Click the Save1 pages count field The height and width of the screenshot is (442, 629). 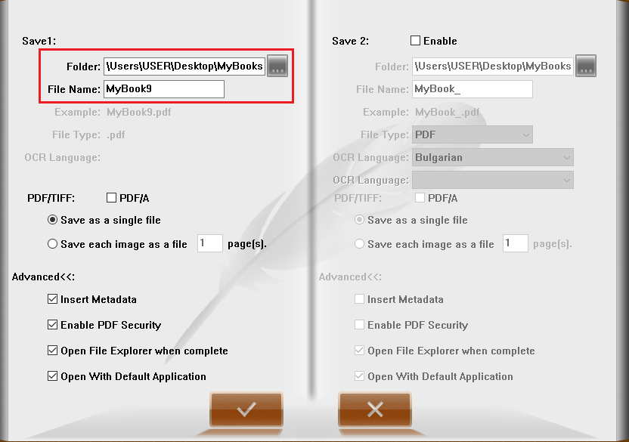(209, 243)
